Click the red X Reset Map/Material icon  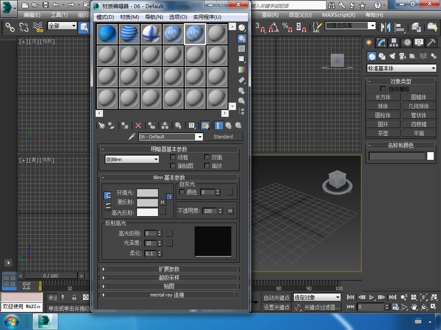[138, 125]
